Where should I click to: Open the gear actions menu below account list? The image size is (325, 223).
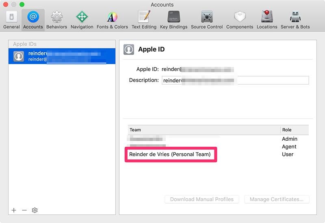click(35, 210)
